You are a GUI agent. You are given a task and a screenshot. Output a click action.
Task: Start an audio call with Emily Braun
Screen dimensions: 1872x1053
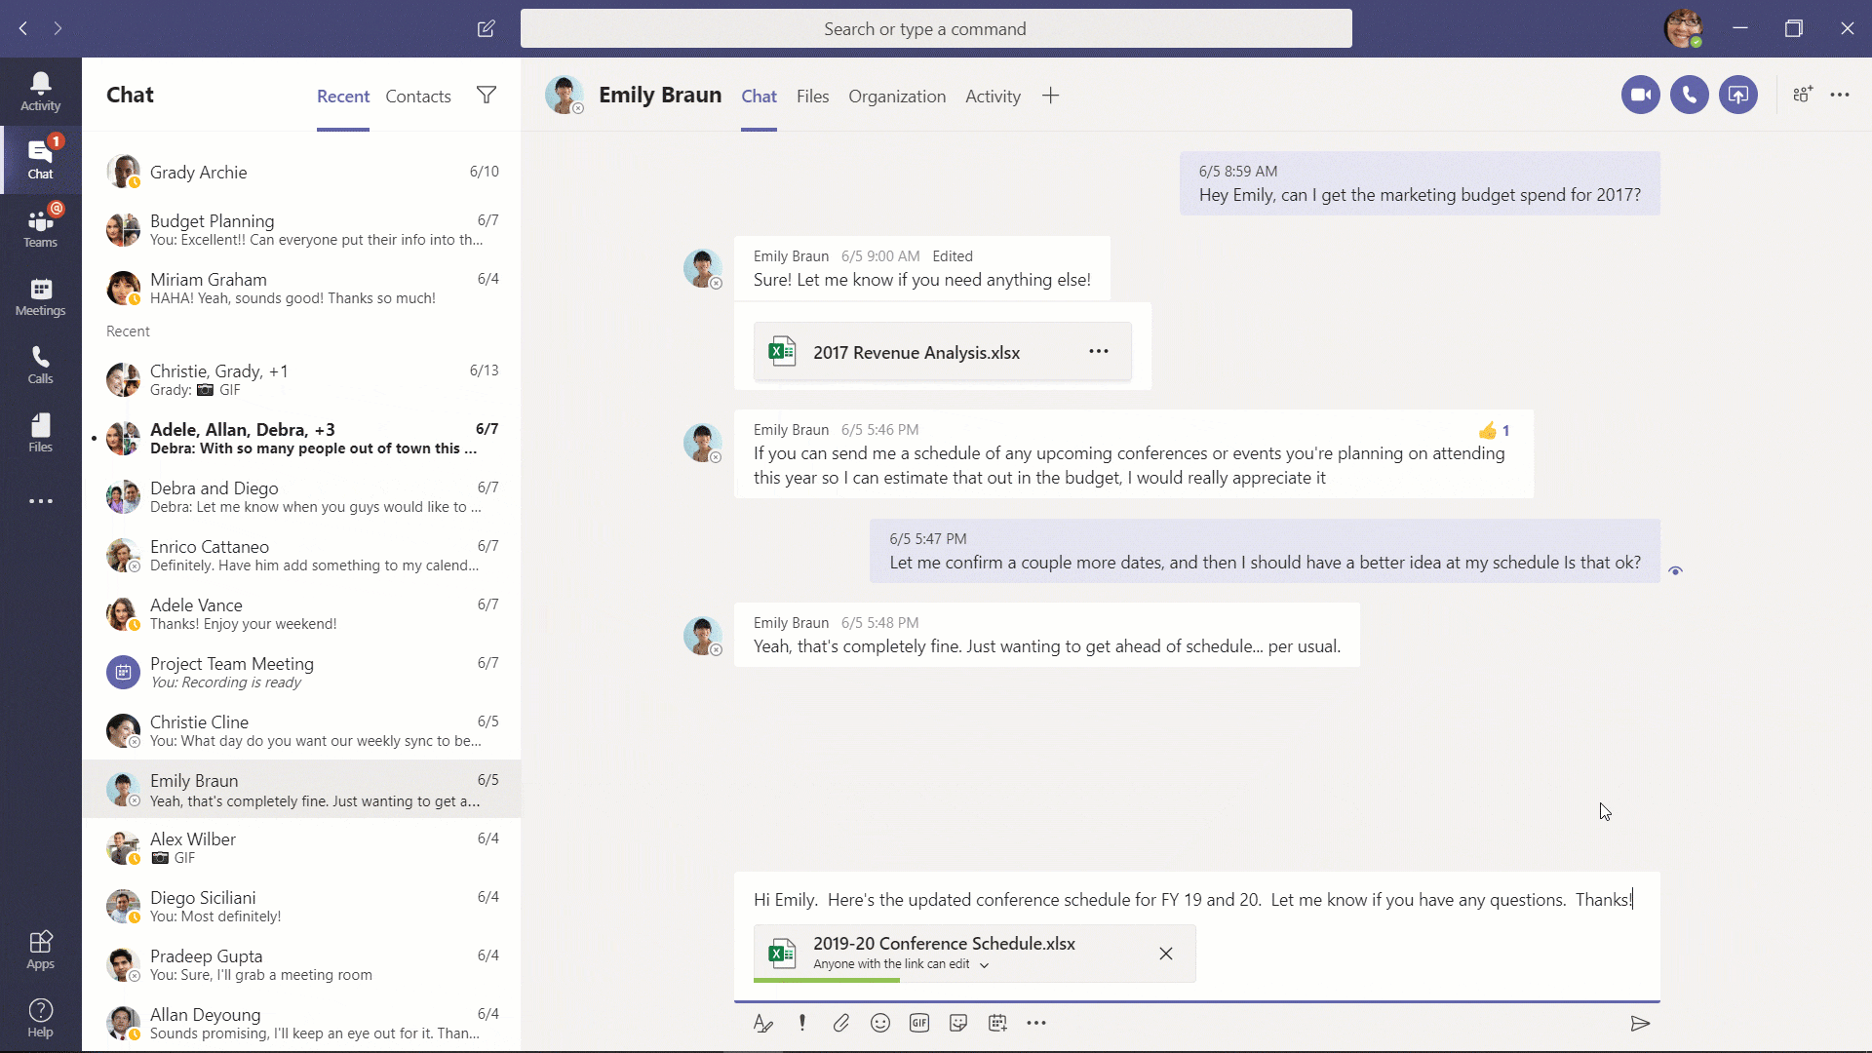pyautogui.click(x=1688, y=96)
